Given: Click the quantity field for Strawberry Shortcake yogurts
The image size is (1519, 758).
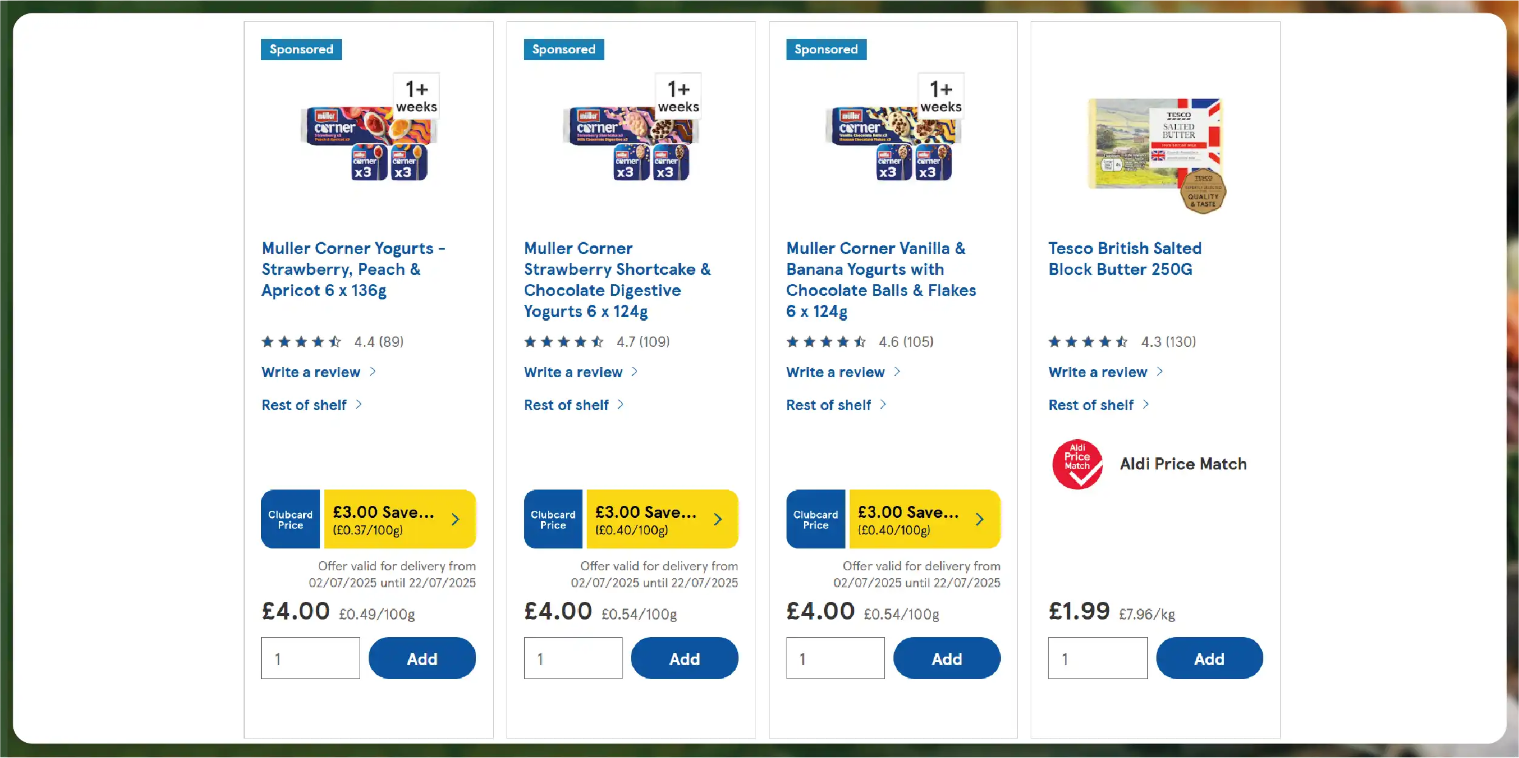Looking at the screenshot, I should click(x=573, y=658).
